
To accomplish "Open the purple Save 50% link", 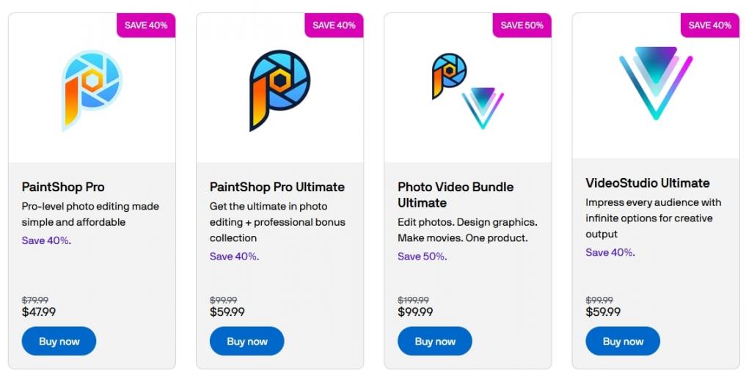I will pyautogui.click(x=421, y=257).
